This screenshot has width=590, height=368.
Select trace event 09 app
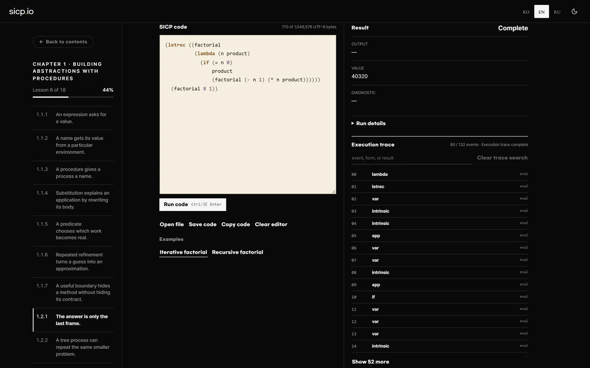440,285
